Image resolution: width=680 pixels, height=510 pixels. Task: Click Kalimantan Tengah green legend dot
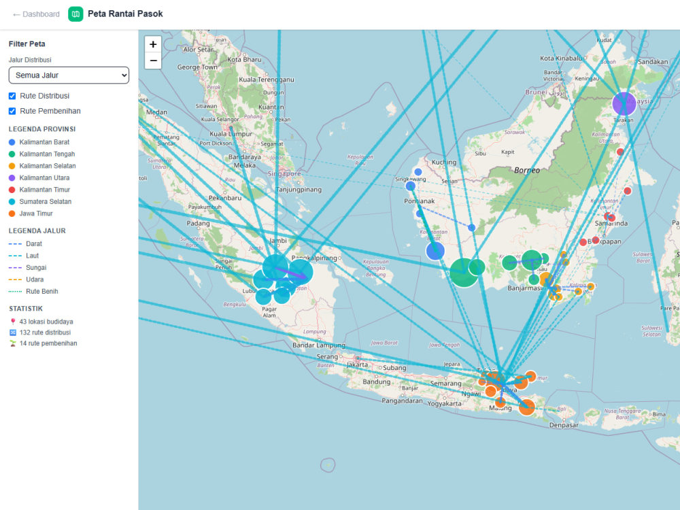click(12, 154)
